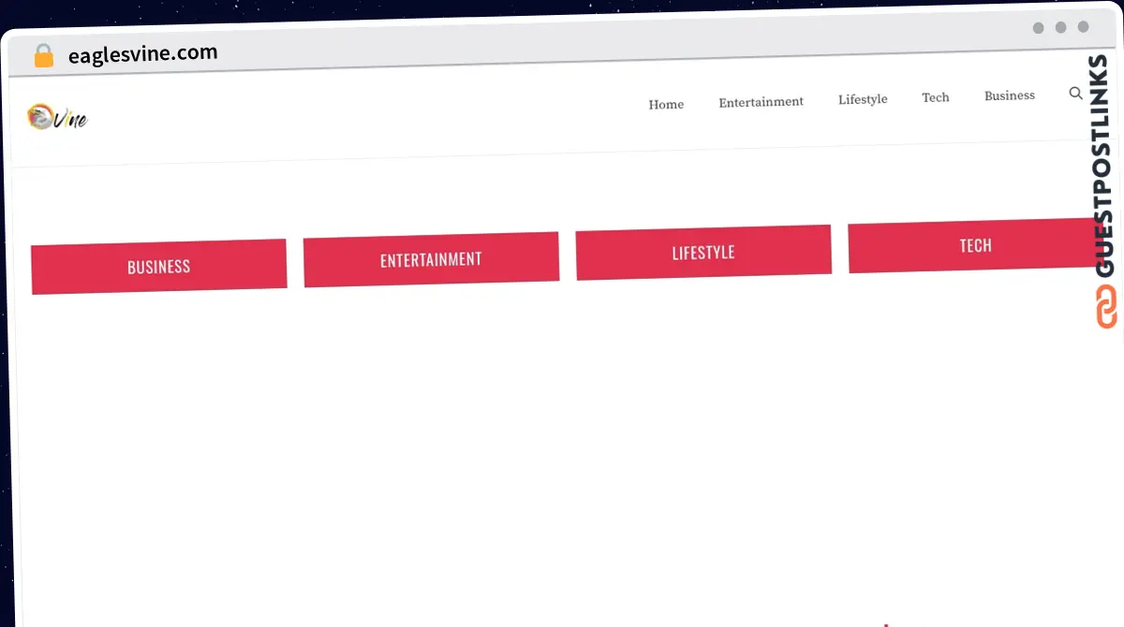This screenshot has width=1124, height=627.
Task: Click the first gray window dot
Action: pos(1038,28)
